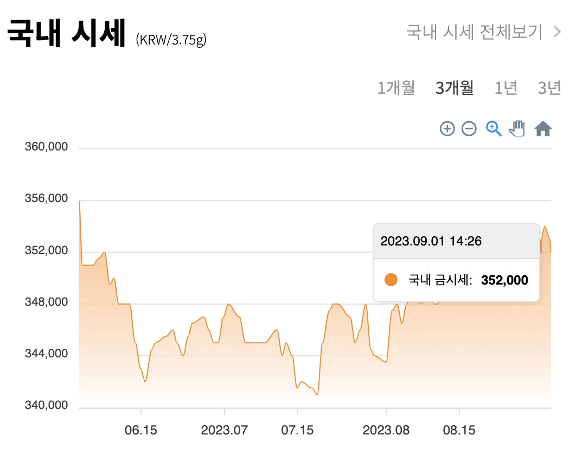Expand 국내 시세 전체보기 via the chevron arrow
This screenshot has width=576, height=454.
coord(558,32)
